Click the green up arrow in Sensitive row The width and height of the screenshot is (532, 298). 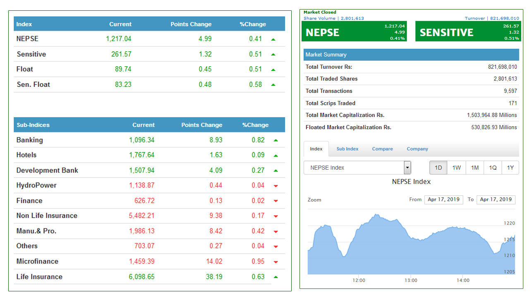[x=273, y=55]
